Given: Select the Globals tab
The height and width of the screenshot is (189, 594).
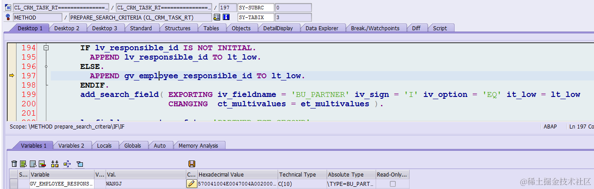Looking at the screenshot, I should click(133, 145).
